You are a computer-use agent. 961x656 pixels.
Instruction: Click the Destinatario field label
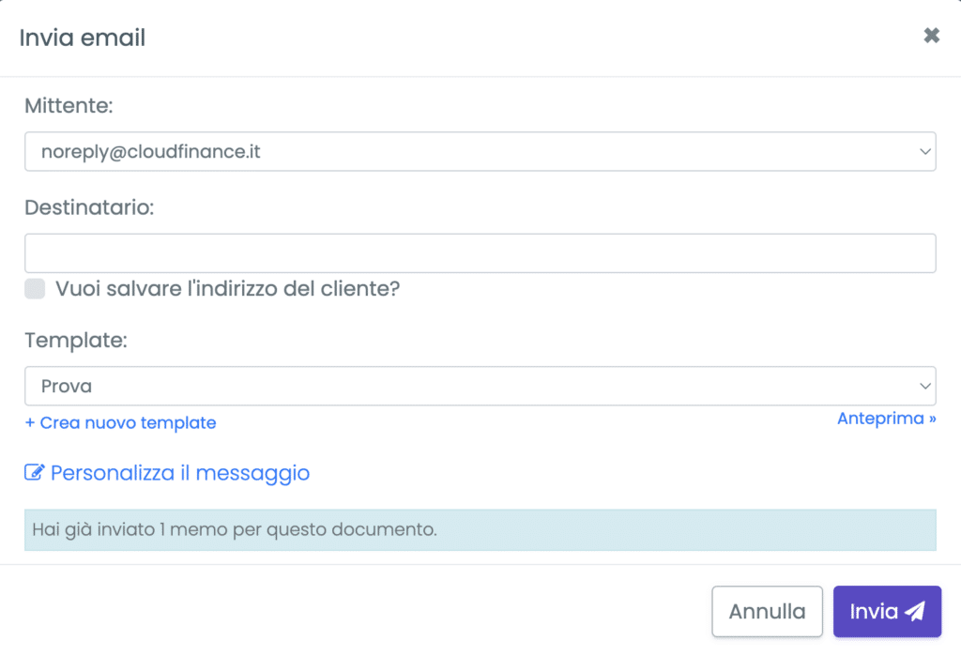click(x=89, y=207)
